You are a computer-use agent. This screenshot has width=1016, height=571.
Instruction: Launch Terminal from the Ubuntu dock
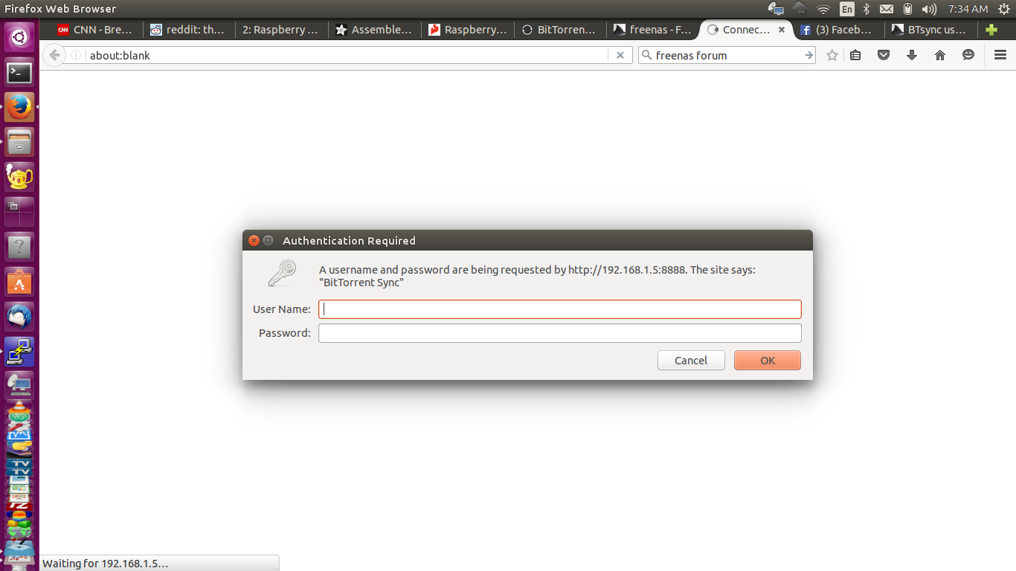(x=19, y=72)
